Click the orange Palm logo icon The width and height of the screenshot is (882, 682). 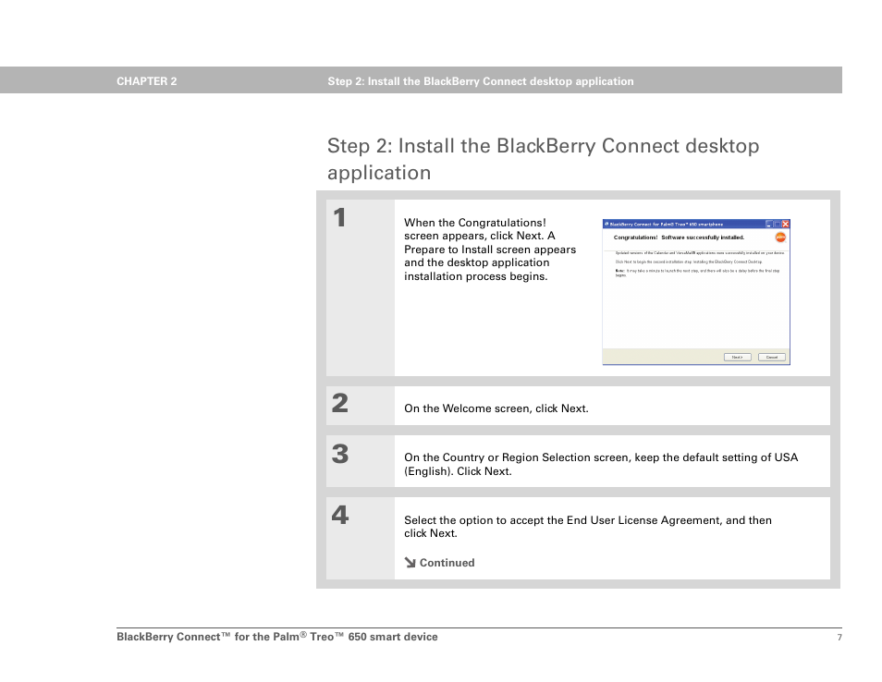tap(780, 237)
